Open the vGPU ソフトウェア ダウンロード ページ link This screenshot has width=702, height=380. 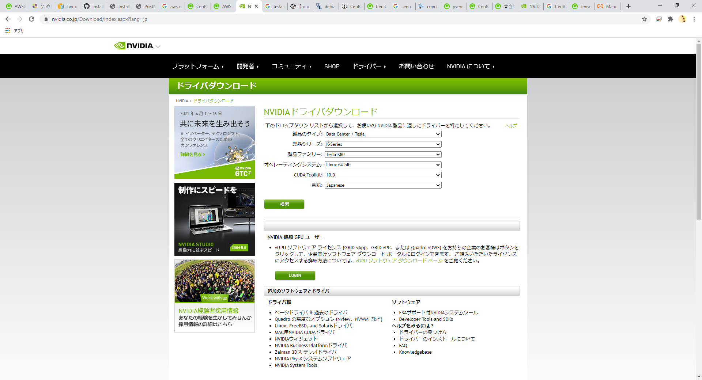pyautogui.click(x=399, y=261)
